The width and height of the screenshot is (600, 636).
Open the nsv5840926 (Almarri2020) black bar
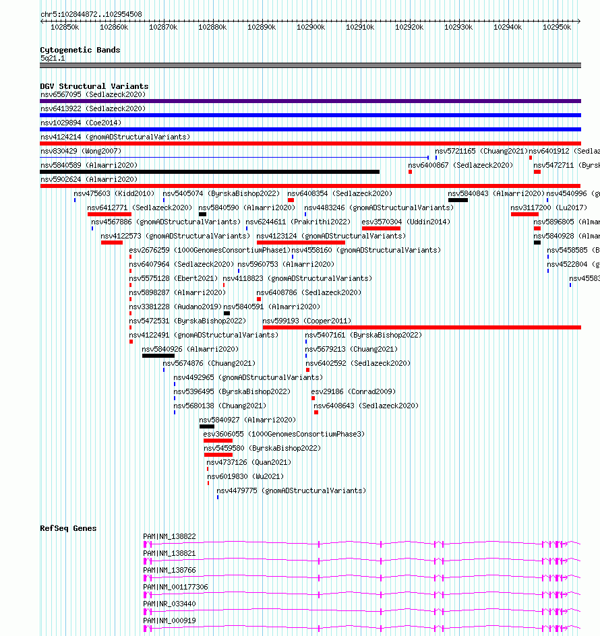tap(158, 356)
